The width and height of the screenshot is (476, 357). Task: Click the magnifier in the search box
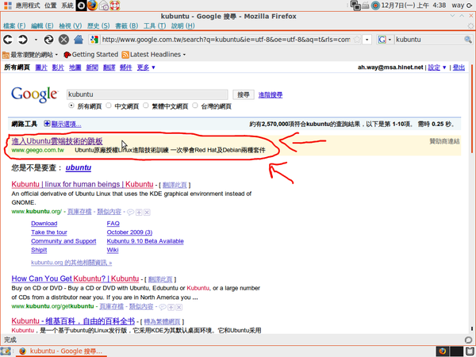(468, 40)
